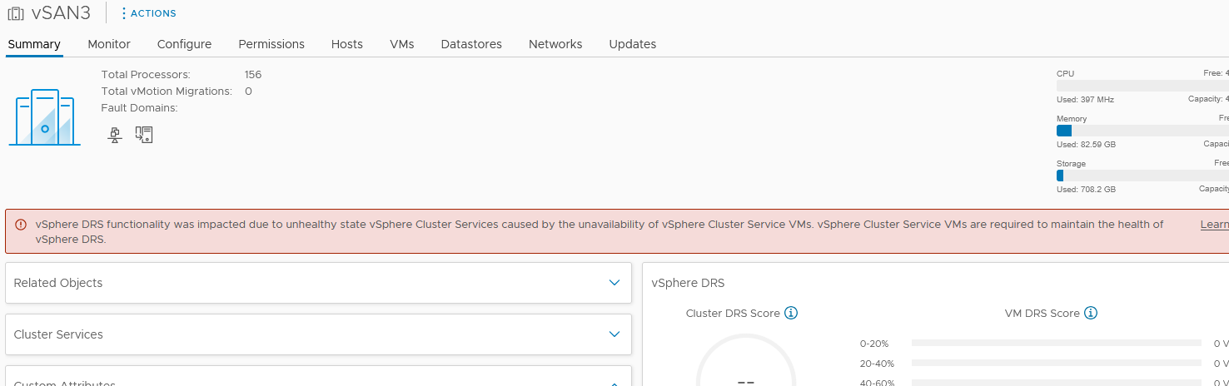Click the host migration icon under Fault Domains
Screen dimensions: 1229x386
(x=144, y=135)
